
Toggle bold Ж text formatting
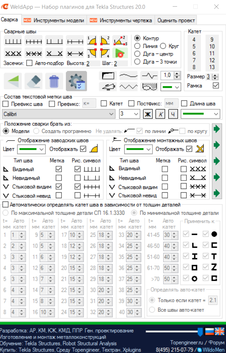(x=148, y=114)
